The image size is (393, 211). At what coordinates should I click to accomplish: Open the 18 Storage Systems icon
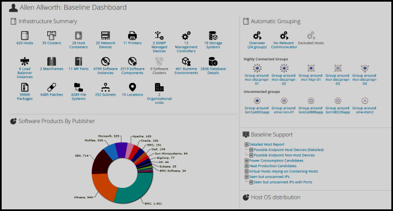point(213,36)
